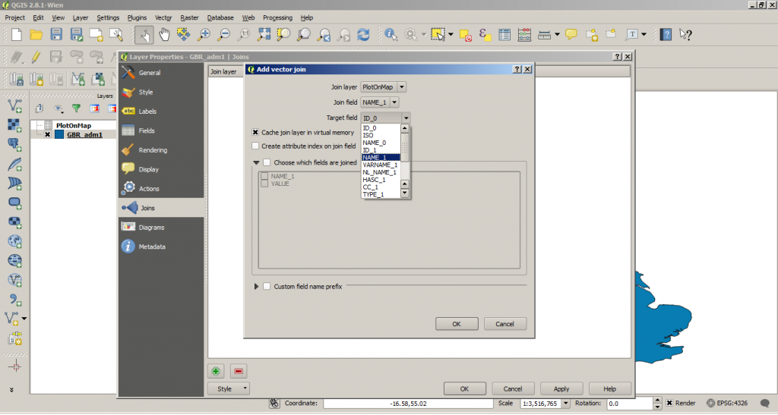Open the select features tool dropdown arrow
Screen dimensions: 778x415
pos(451,35)
